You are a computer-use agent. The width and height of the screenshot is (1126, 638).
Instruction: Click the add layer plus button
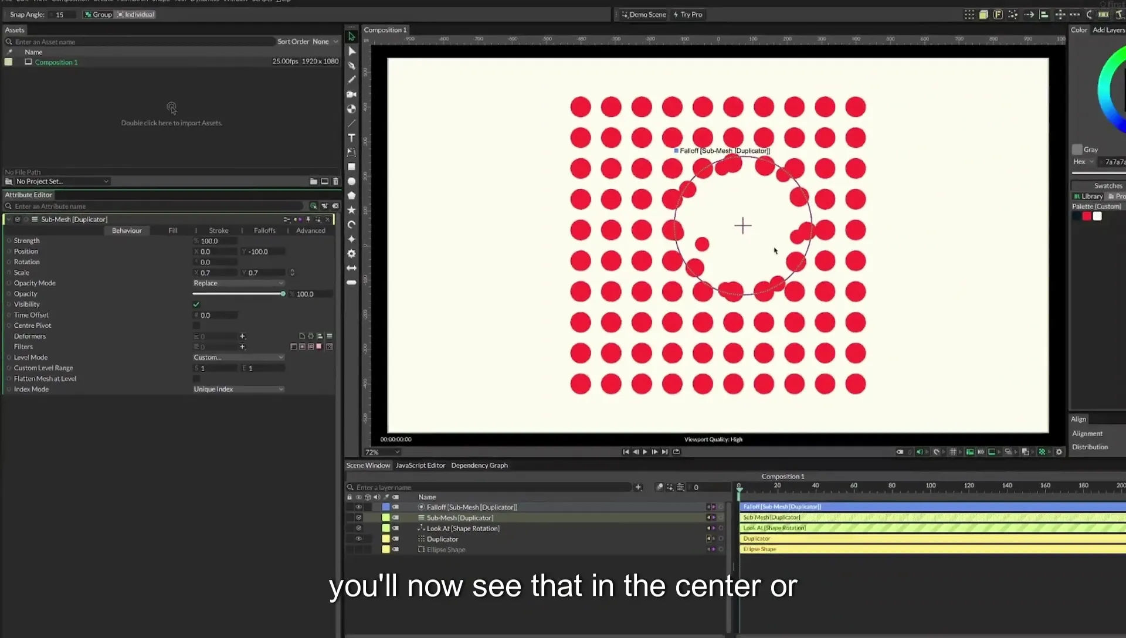point(639,487)
